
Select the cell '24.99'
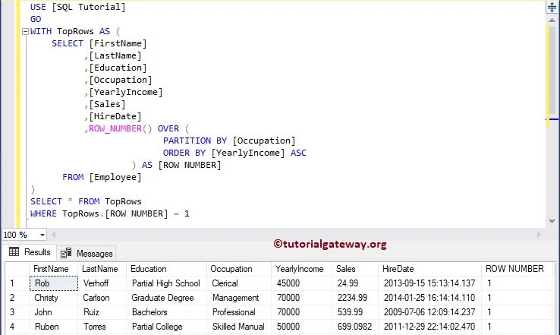pyautogui.click(x=355, y=283)
